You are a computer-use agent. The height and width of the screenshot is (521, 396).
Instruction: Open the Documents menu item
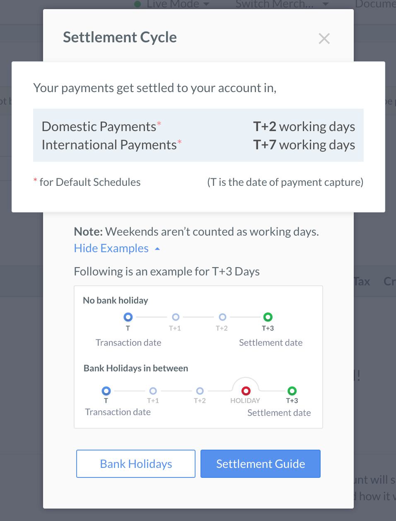click(x=374, y=4)
